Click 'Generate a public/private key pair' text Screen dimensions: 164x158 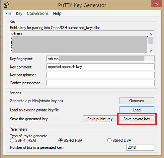point(37,101)
